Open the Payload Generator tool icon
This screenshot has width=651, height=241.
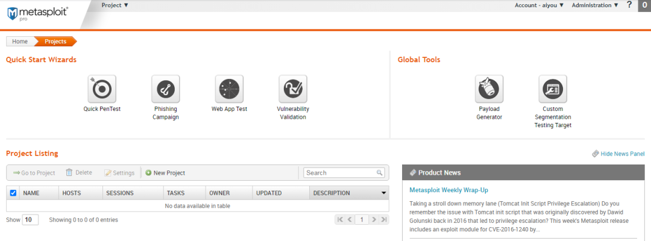489,89
